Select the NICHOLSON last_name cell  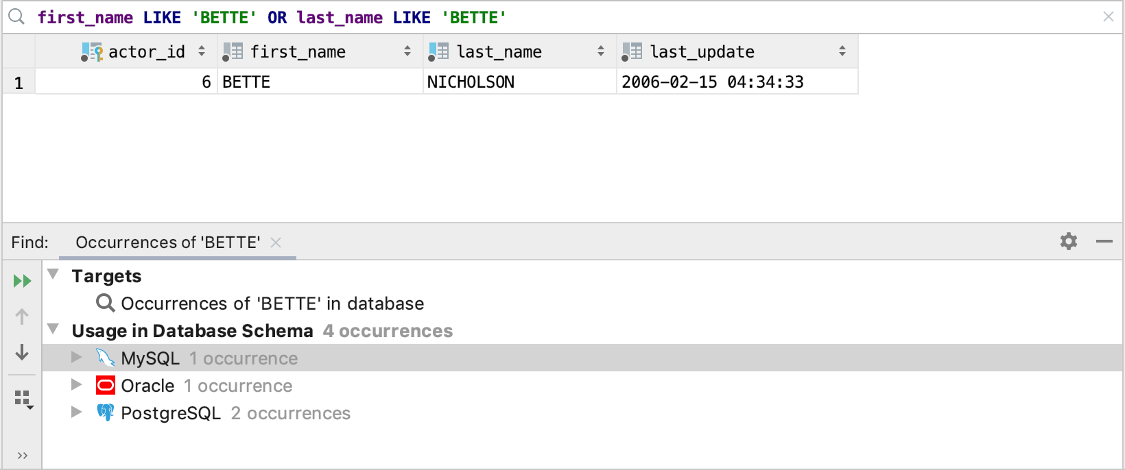[471, 82]
